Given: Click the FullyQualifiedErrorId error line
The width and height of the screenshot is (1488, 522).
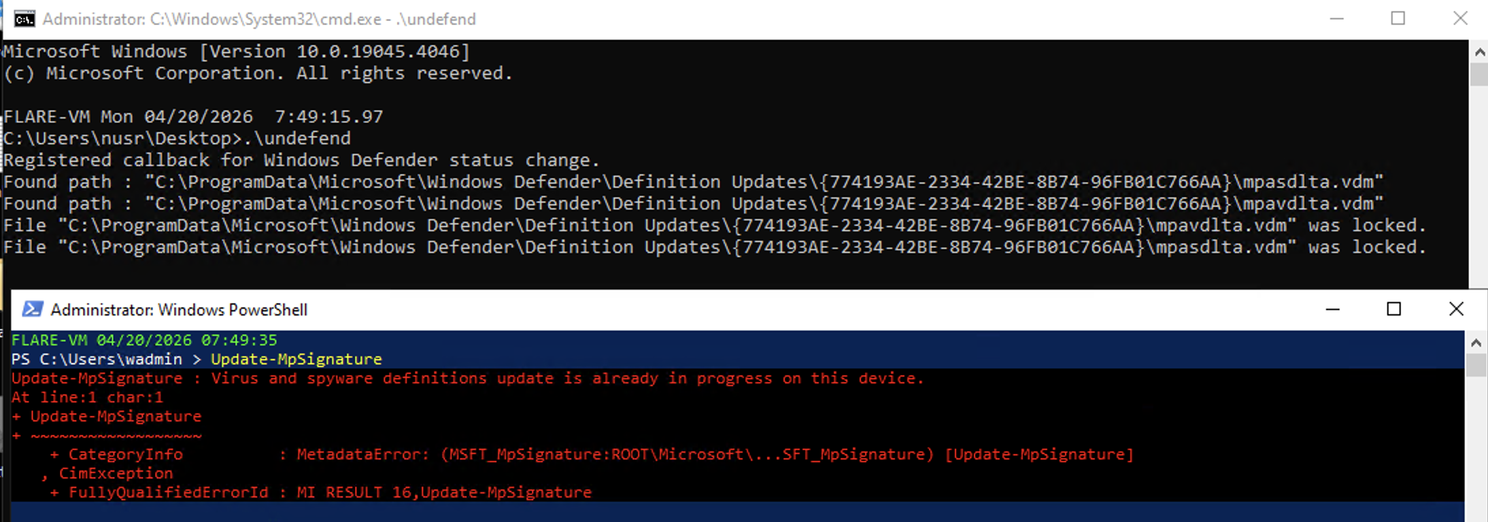Looking at the screenshot, I should [320, 492].
